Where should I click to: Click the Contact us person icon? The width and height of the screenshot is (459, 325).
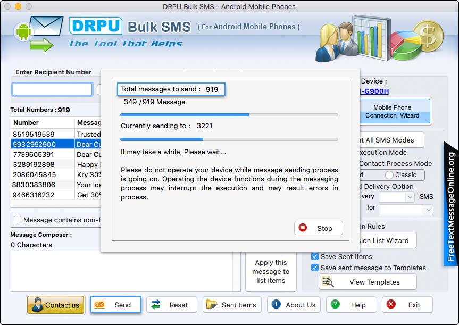37,305
